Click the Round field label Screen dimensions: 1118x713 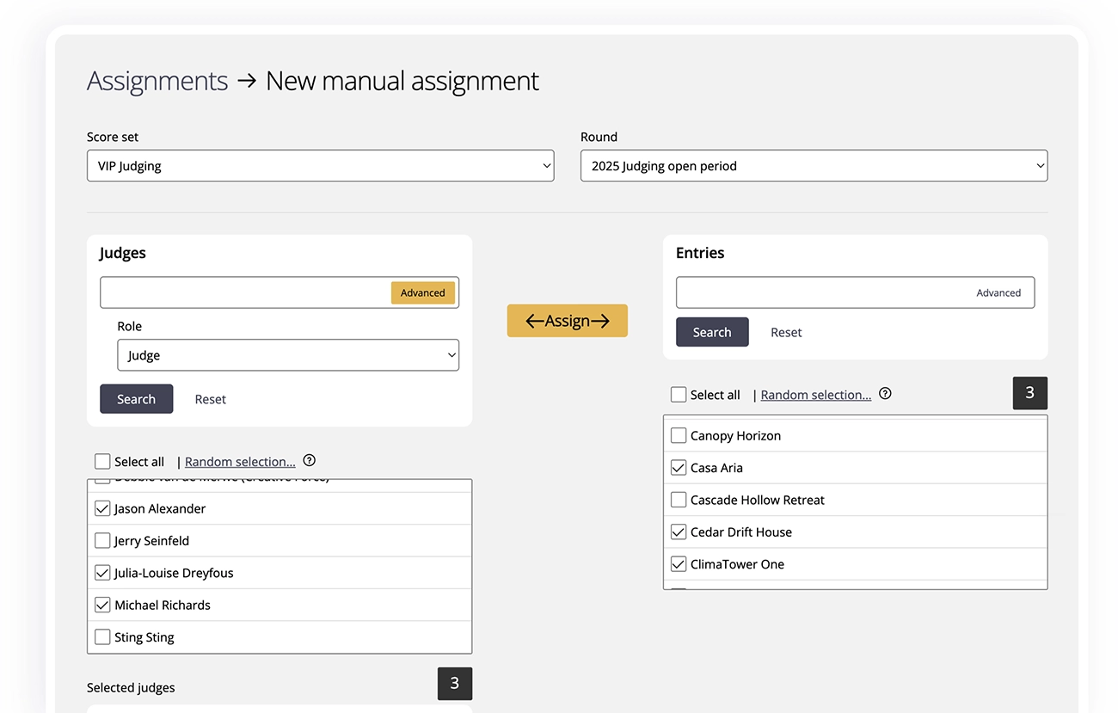599,137
